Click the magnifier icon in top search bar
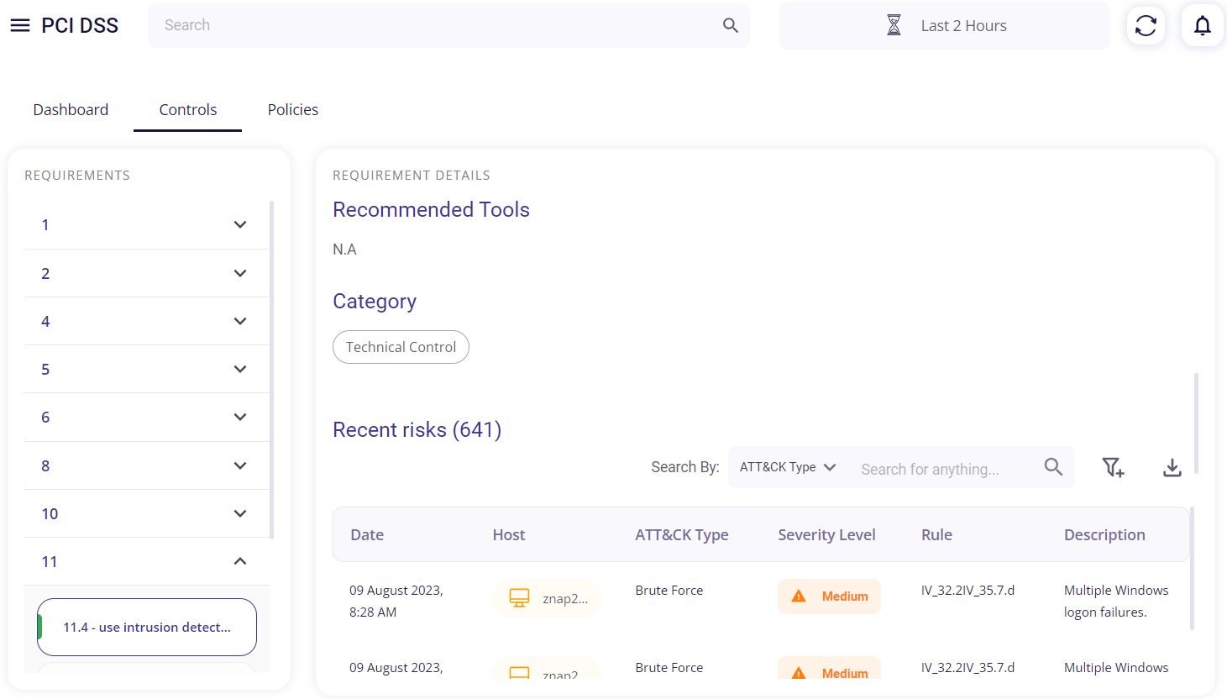Viewport: 1227px width, 699px height. pyautogui.click(x=731, y=25)
